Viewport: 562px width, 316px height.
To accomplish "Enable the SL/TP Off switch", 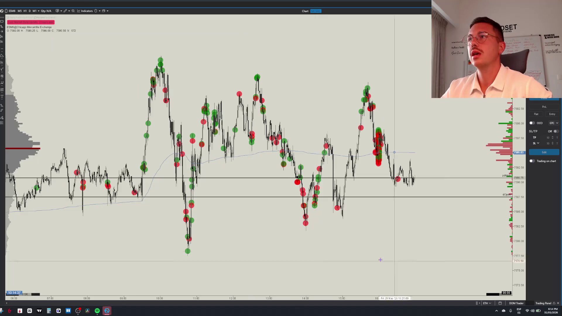I will (x=556, y=131).
